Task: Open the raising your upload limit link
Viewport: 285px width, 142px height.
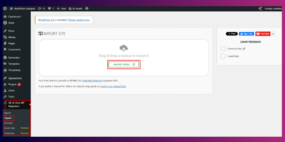Action: click(x=113, y=86)
